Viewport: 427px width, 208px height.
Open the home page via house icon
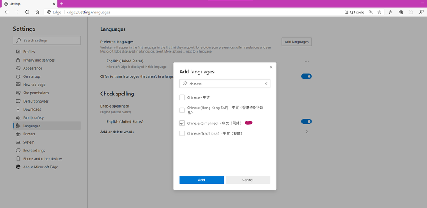[x=38, y=12]
